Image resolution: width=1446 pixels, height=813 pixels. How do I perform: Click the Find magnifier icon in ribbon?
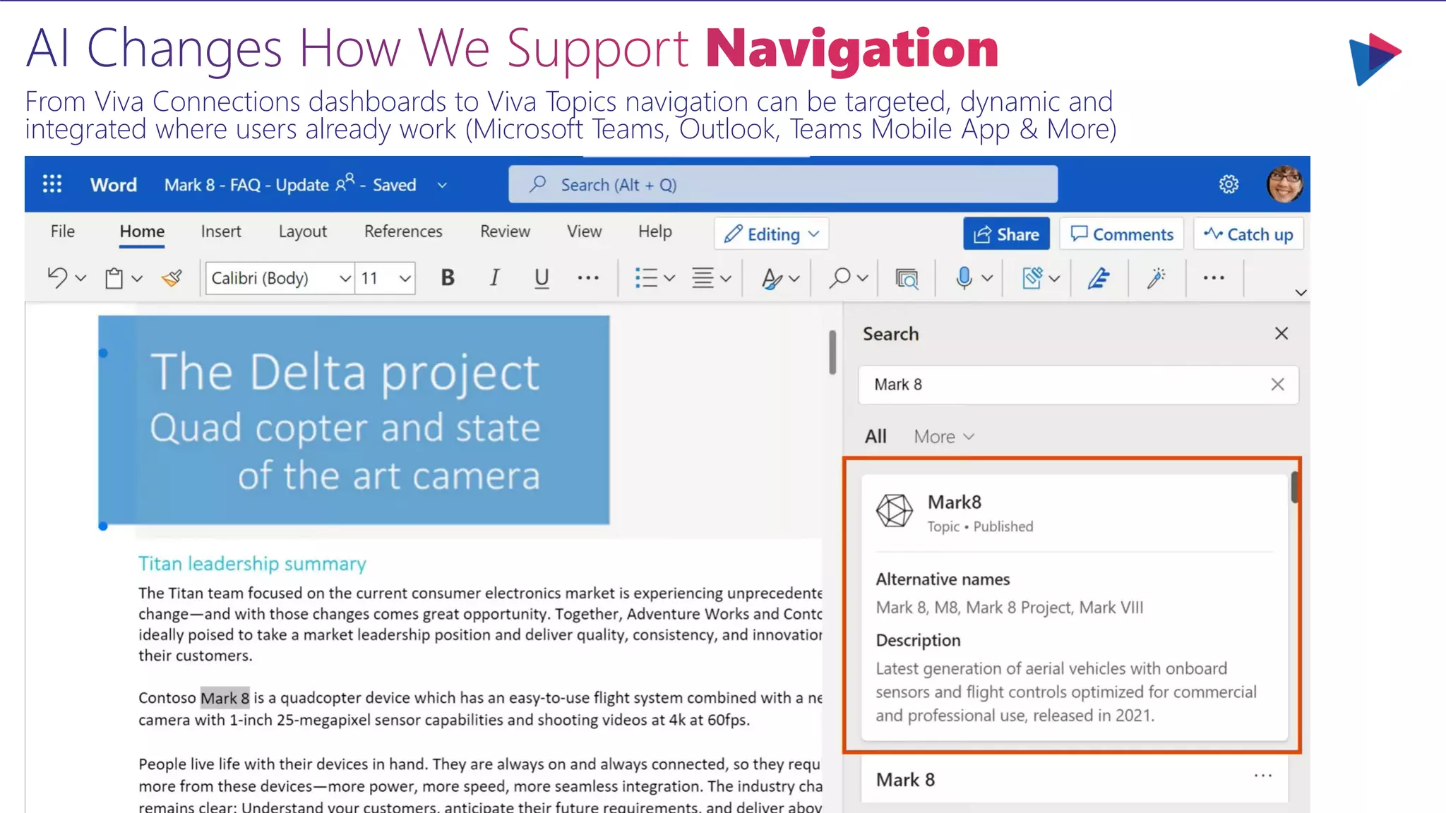(x=839, y=278)
